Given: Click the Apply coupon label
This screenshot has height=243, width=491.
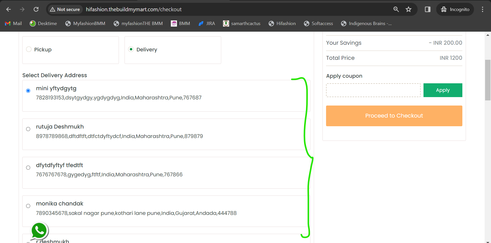Looking at the screenshot, I should pos(344,76).
